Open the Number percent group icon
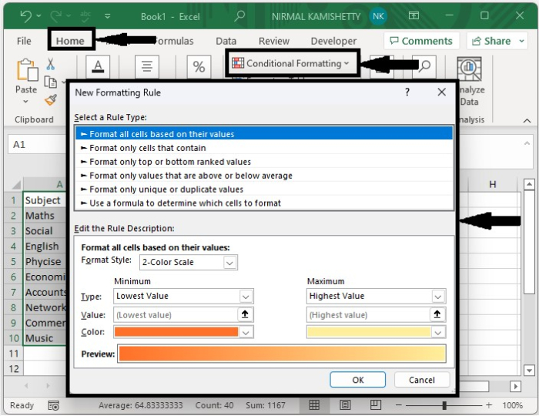The height and width of the screenshot is (416, 539). 199,66
